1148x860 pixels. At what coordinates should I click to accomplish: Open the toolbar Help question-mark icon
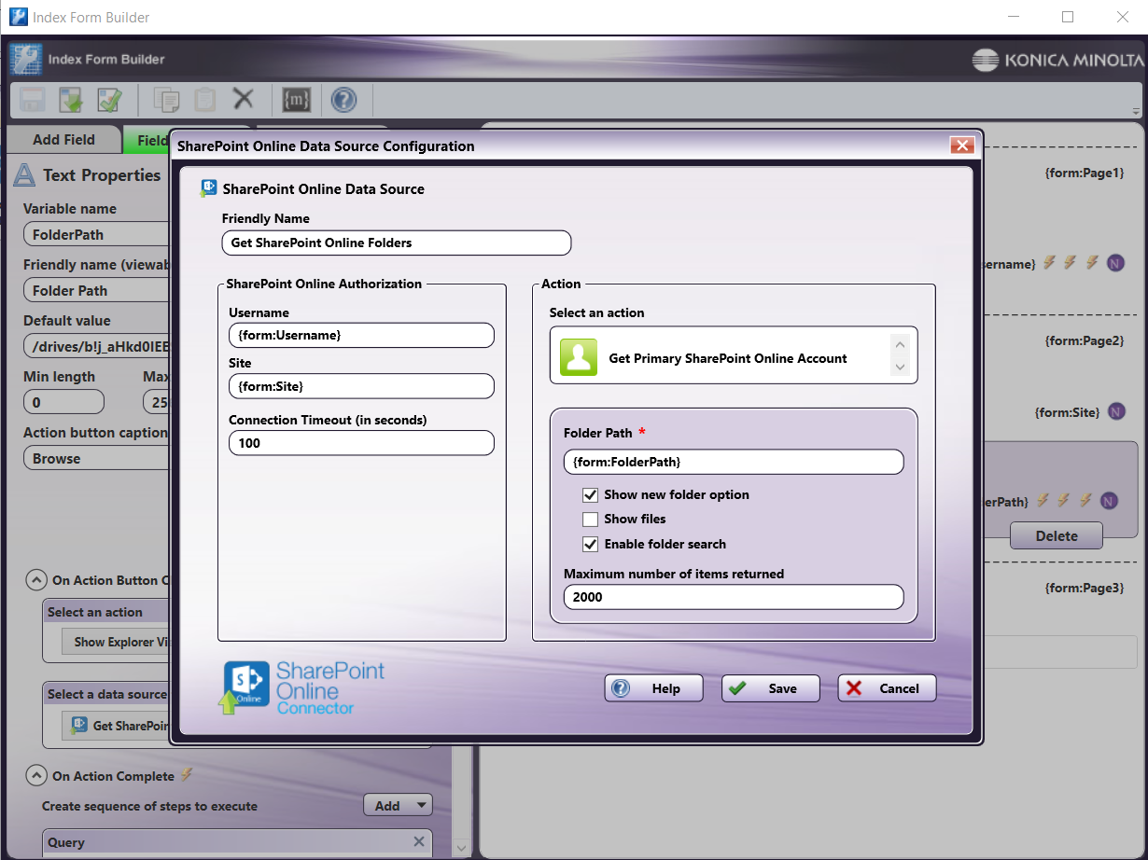(x=343, y=99)
